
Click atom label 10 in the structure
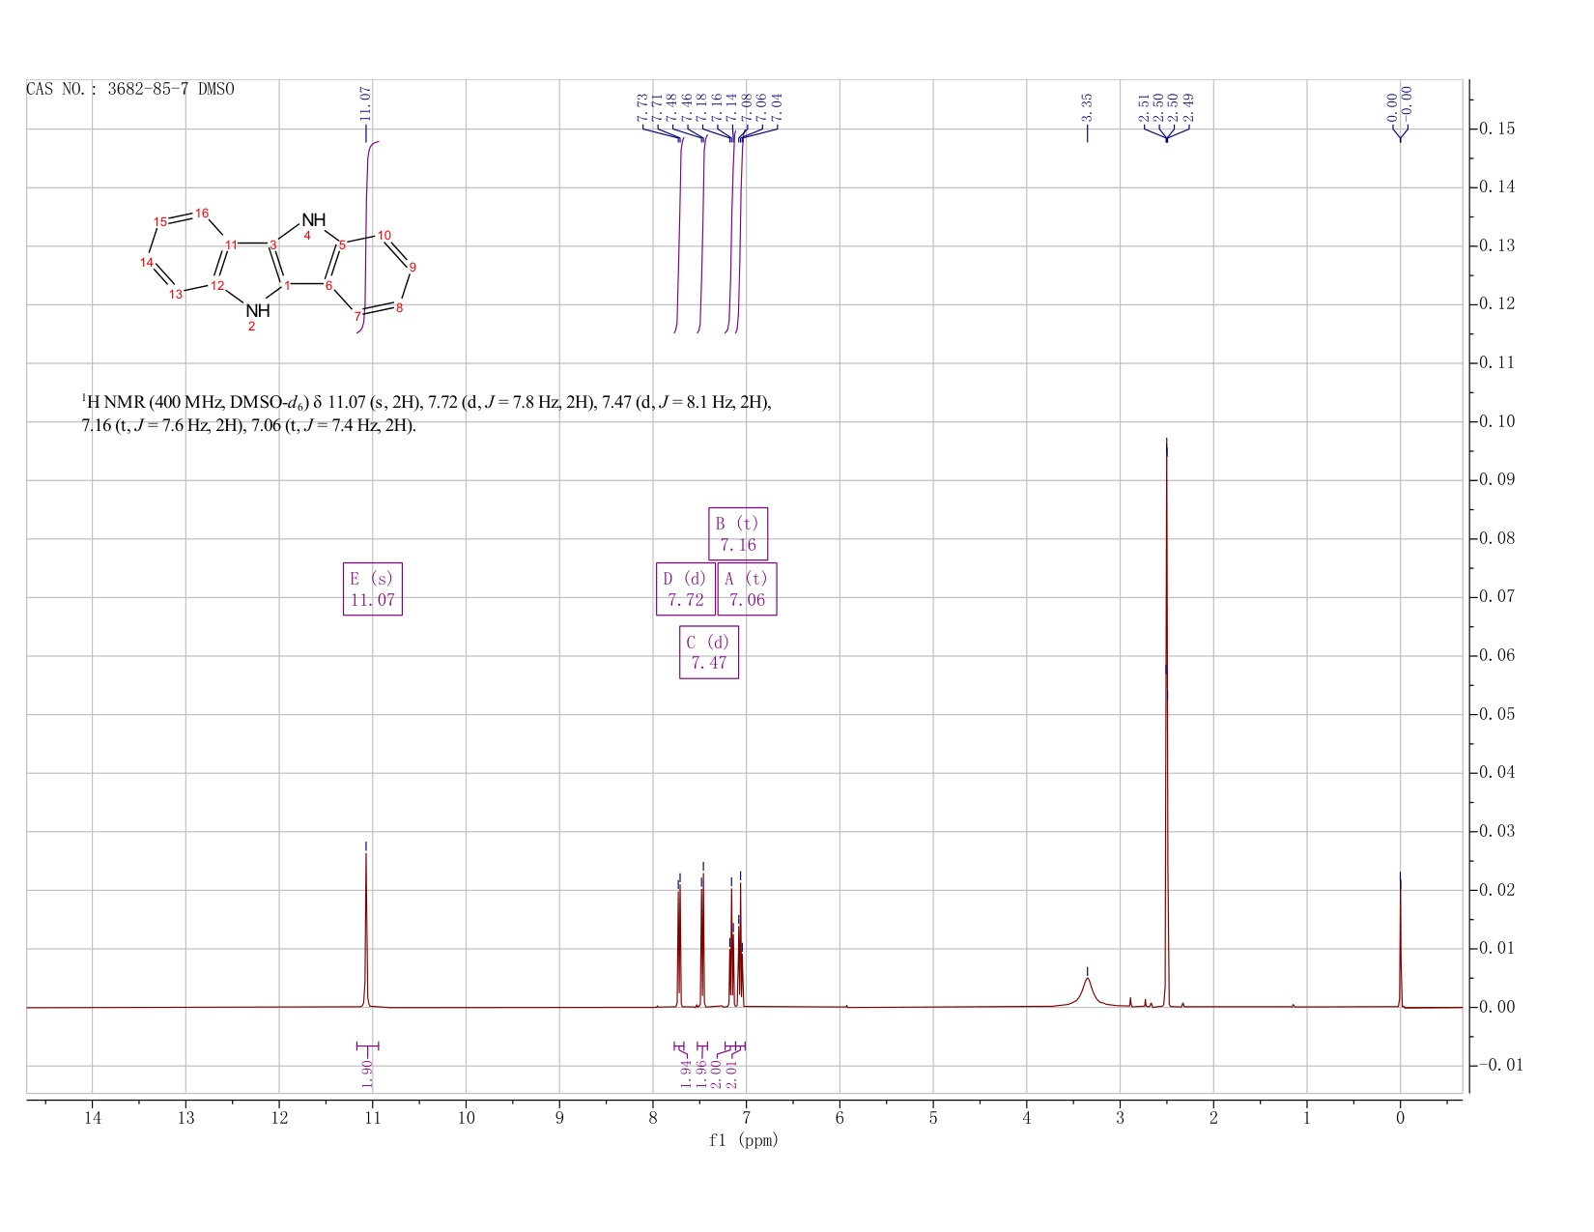click(x=384, y=236)
